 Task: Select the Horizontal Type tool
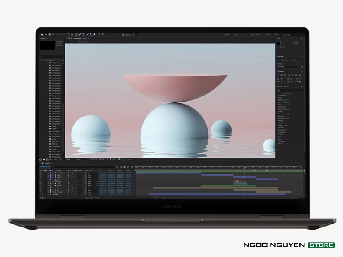pyautogui.click(x=83, y=34)
